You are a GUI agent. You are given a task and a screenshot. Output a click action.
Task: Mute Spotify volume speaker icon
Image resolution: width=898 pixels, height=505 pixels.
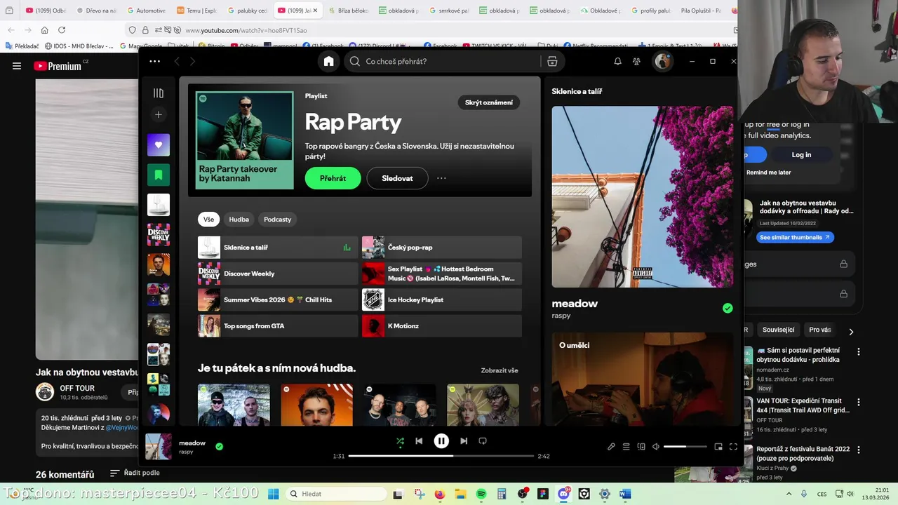pos(656,447)
